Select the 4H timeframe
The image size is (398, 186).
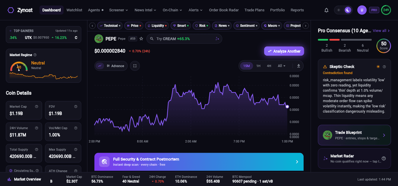(x=269, y=66)
